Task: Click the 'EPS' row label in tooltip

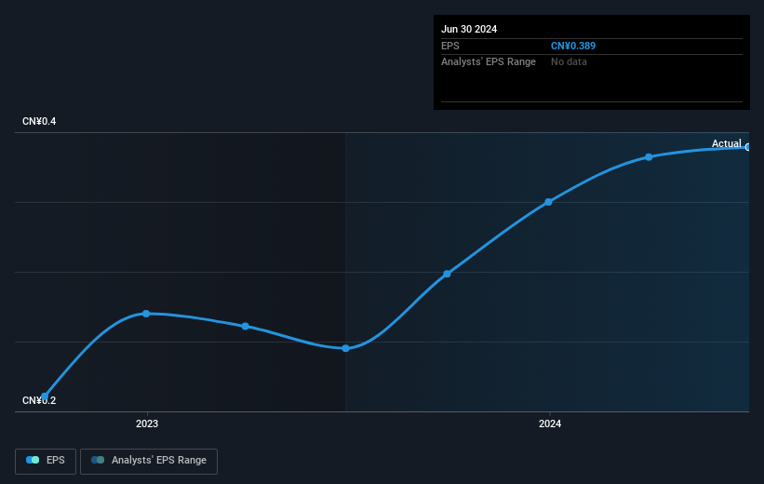Action: tap(449, 46)
